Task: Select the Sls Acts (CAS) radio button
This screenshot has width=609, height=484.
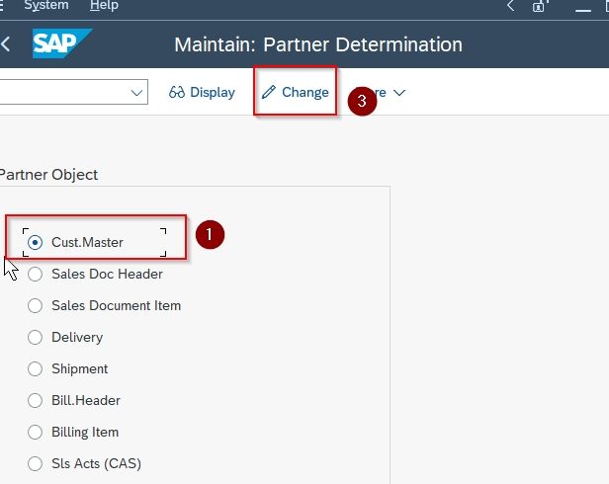Action: pos(35,463)
